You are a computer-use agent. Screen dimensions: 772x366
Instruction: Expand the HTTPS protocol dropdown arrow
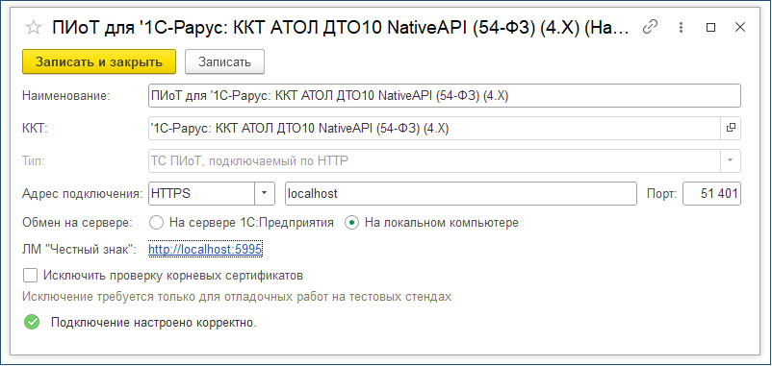[265, 193]
